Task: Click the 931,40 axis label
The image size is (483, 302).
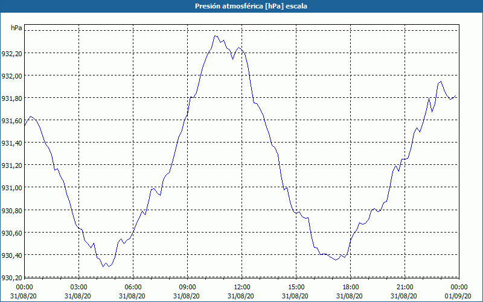Action: coord(12,143)
